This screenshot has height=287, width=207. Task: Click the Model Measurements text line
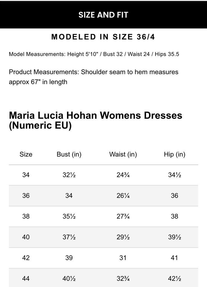click(94, 54)
